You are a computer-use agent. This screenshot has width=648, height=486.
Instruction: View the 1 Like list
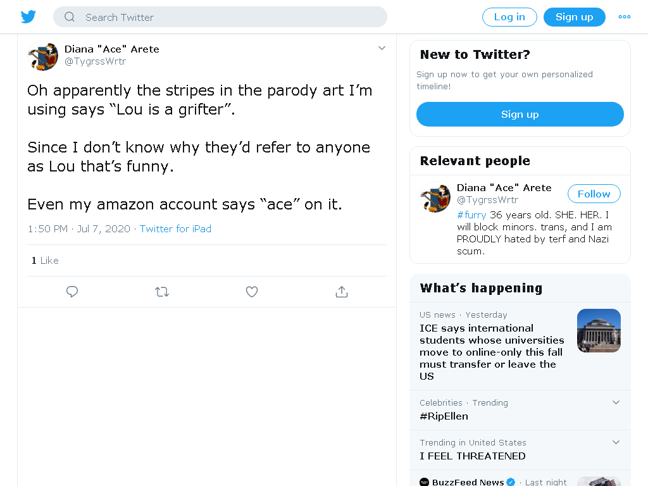(x=45, y=261)
